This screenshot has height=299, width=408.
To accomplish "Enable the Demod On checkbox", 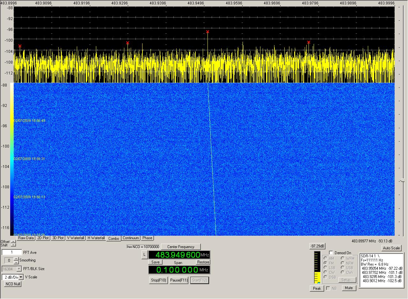I will 331,253.
